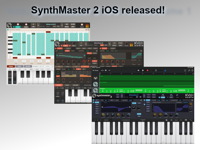This screenshot has width=200, height=150.
Task: Toggle Filter 2 enable box in the dark orange skin
Action: click(109, 48)
